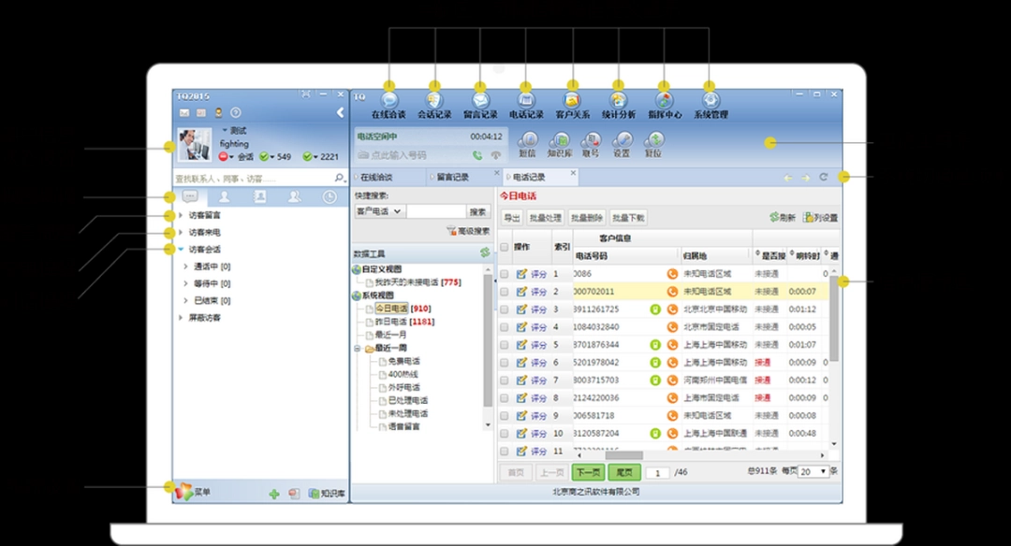Click the 设置 icon below the phone timer
This screenshot has width=1011, height=546.
click(623, 145)
